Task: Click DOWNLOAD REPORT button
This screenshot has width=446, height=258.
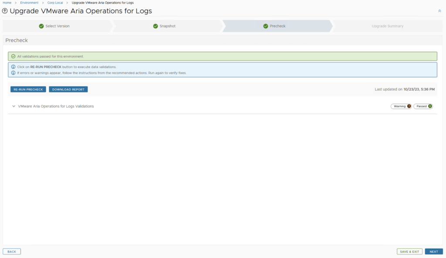Action: (68, 89)
